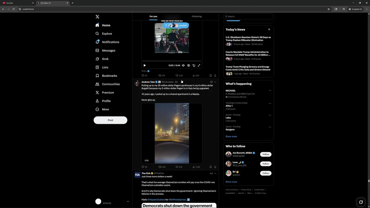Open the More menu in the sidebar

click(x=102, y=109)
